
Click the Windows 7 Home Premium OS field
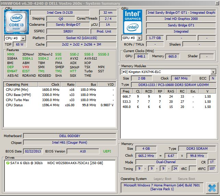(x=162, y=187)
